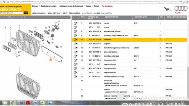
Task: Click the chassis number input field
Action: tap(12, 13)
